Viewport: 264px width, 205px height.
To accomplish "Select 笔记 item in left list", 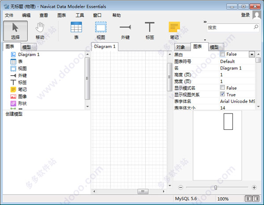I will (x=18, y=89).
